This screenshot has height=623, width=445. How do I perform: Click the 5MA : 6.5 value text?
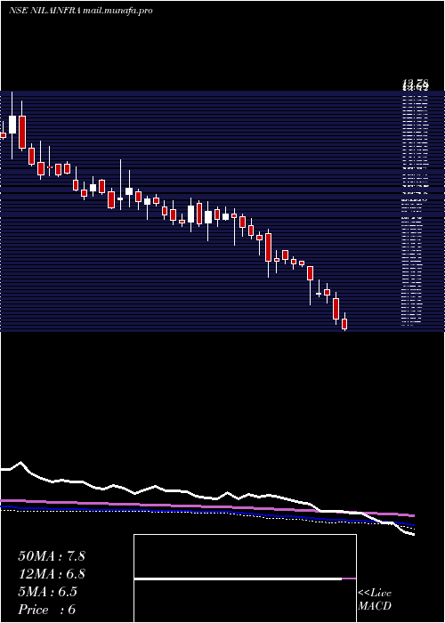coord(48,592)
